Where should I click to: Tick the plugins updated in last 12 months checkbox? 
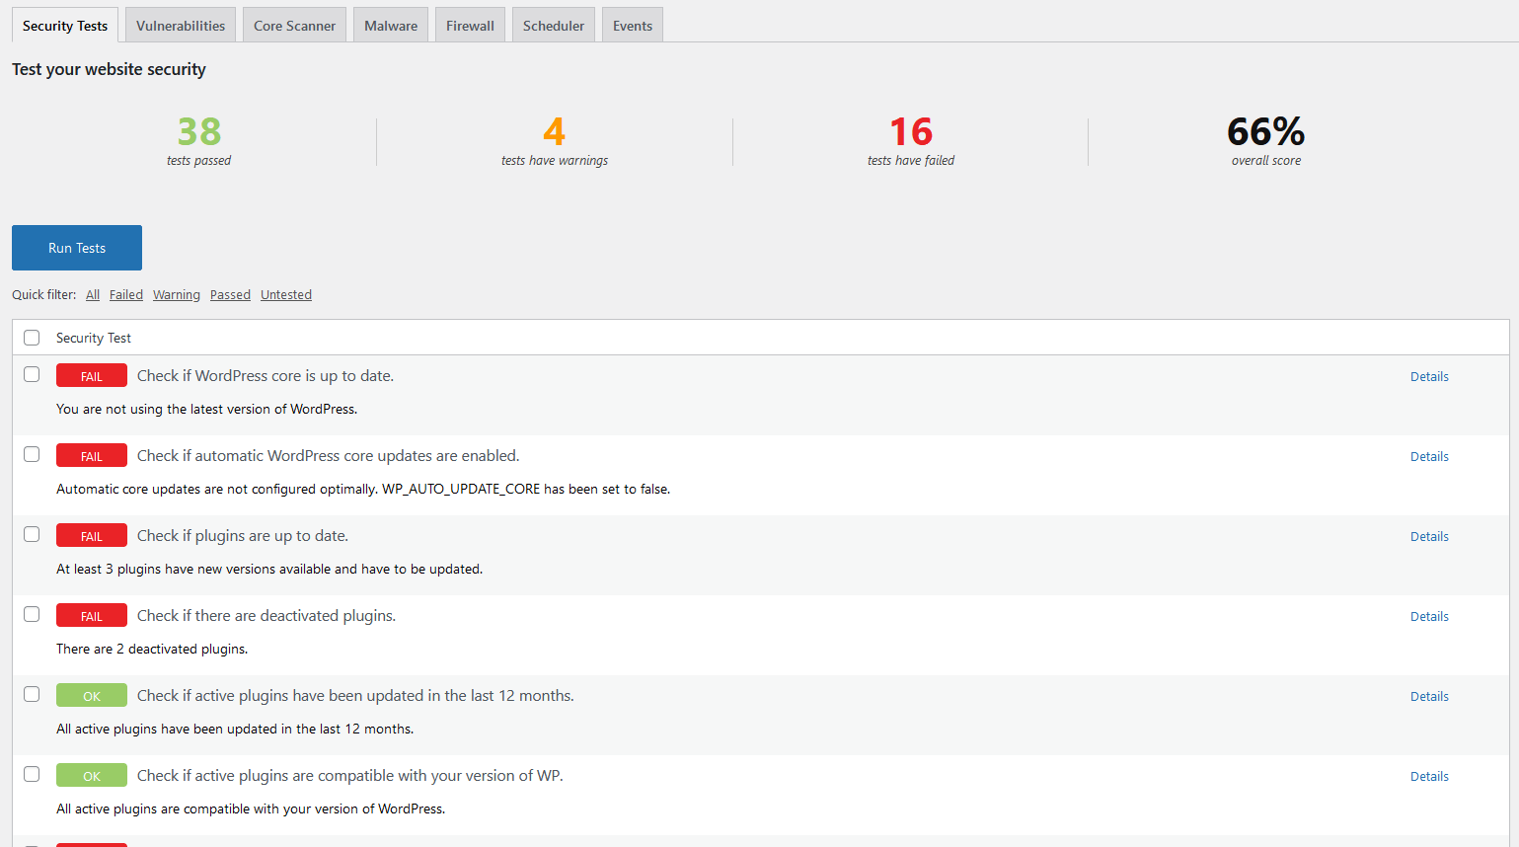32,694
